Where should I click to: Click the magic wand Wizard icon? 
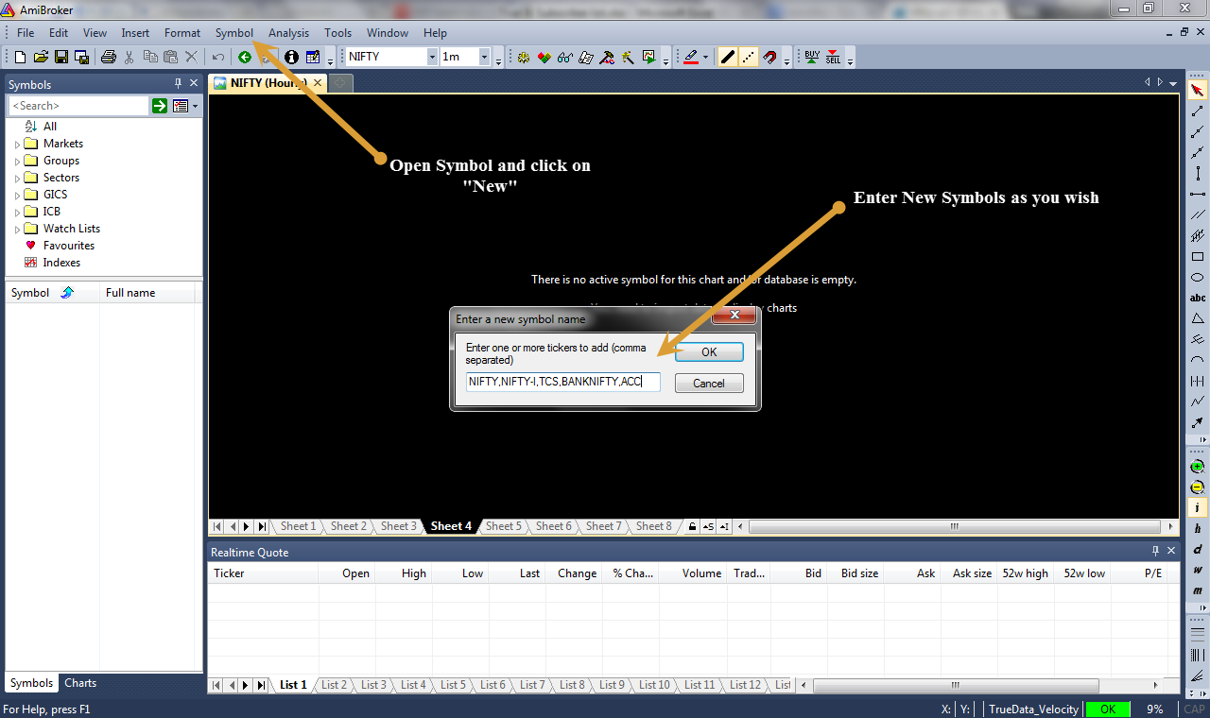[628, 57]
